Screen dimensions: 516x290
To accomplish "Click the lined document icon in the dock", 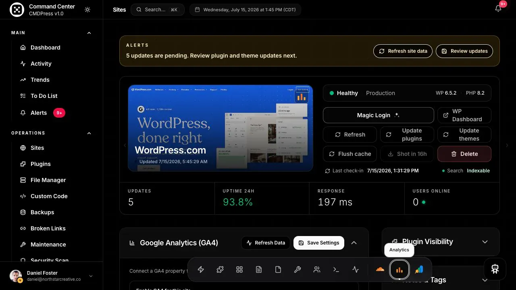I will click(x=259, y=270).
